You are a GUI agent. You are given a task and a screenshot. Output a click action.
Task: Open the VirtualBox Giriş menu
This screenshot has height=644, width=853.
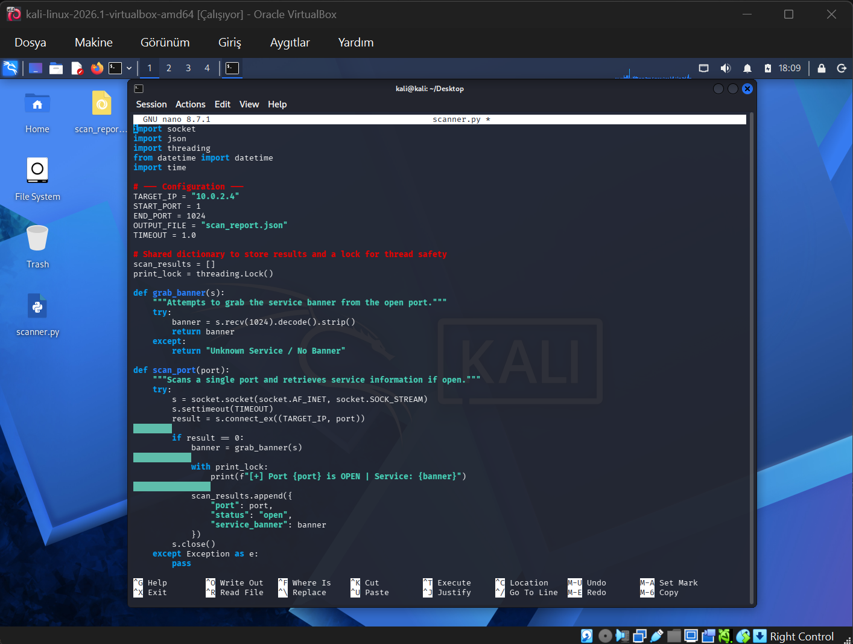click(230, 42)
